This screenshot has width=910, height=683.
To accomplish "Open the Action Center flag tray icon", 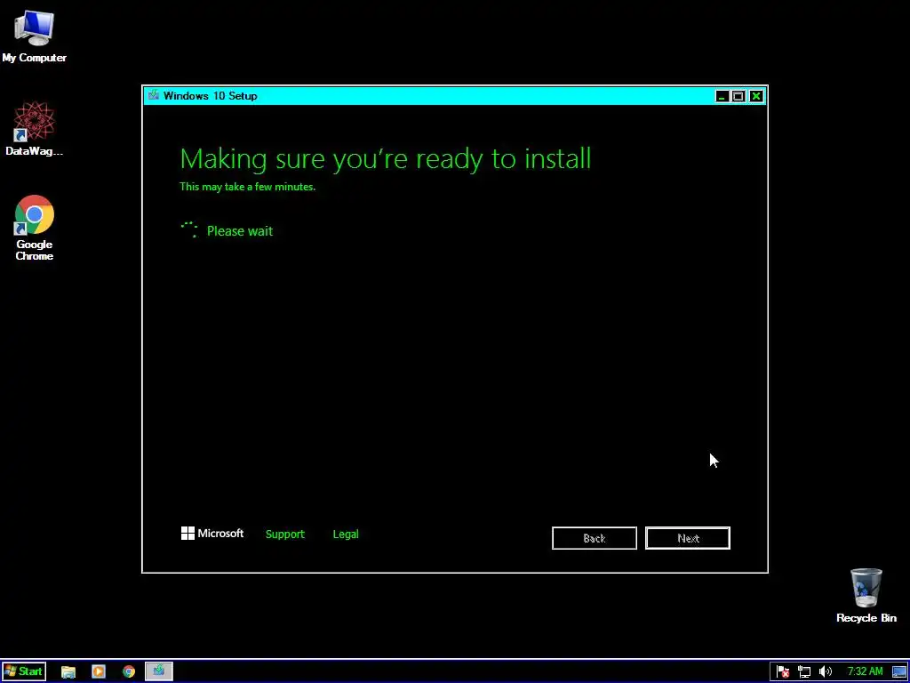I will 783,672.
